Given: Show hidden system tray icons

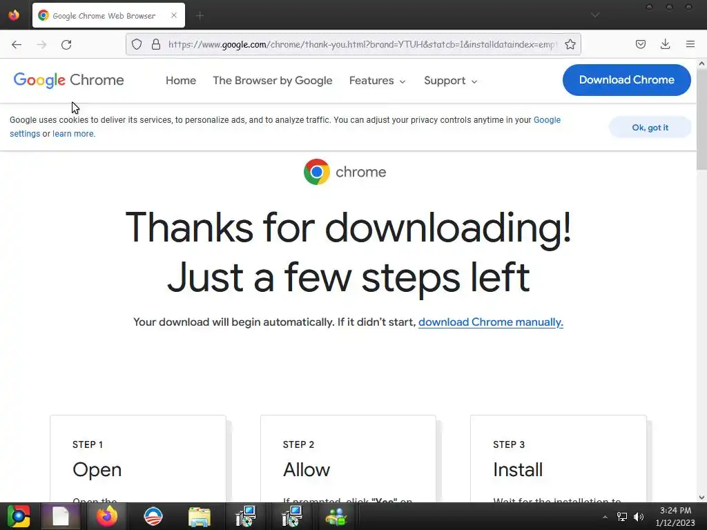Looking at the screenshot, I should click(605, 517).
